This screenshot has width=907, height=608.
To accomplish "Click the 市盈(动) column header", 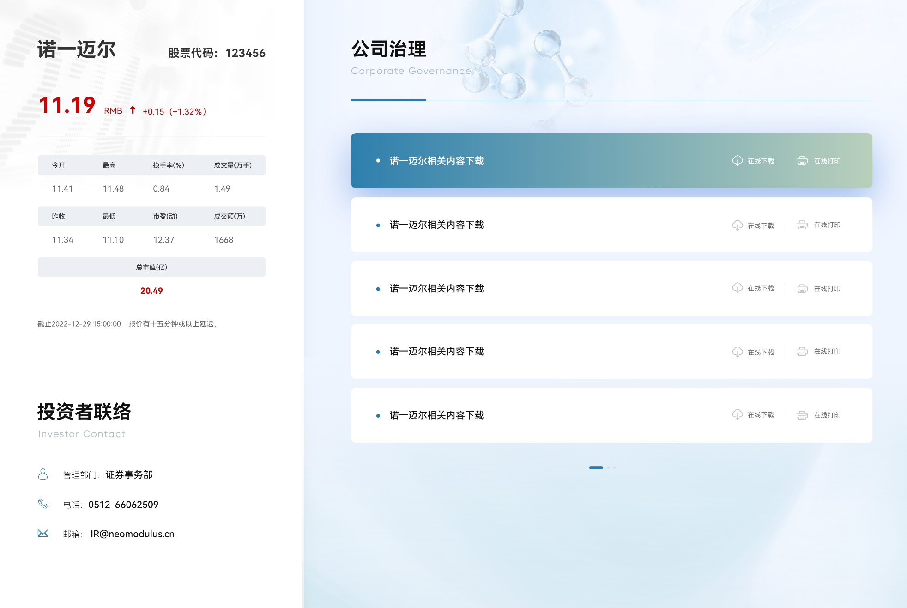I will click(x=165, y=216).
